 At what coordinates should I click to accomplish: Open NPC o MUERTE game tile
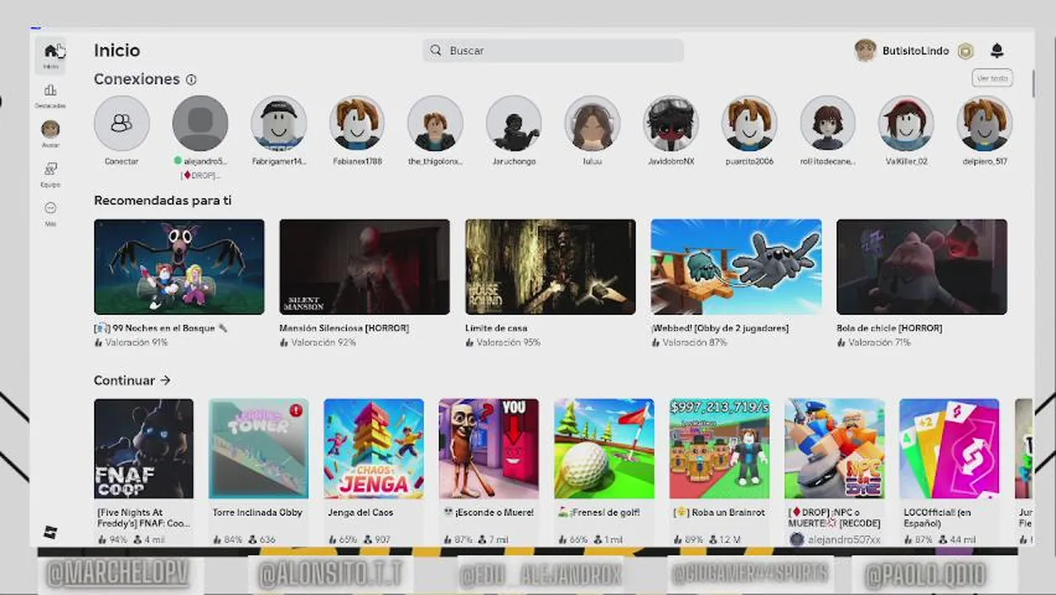[835, 449]
